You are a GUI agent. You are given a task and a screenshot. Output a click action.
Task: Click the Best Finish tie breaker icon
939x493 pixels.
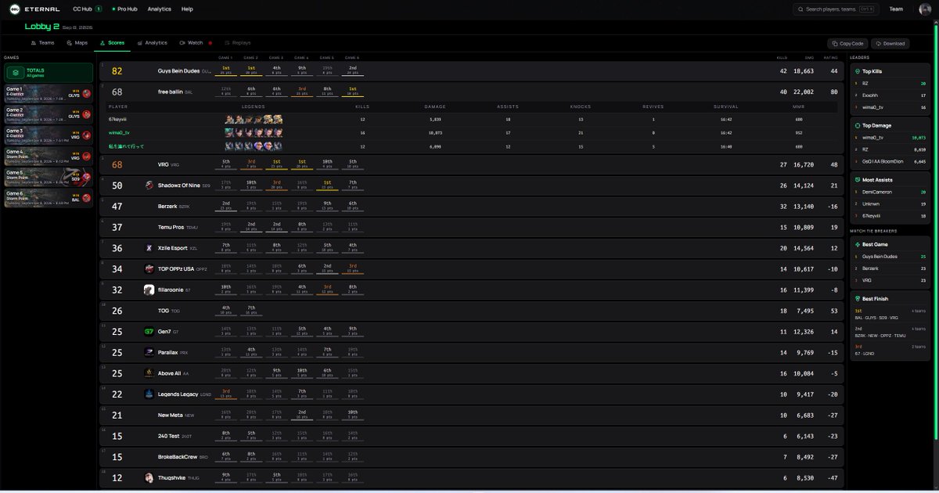coord(858,299)
